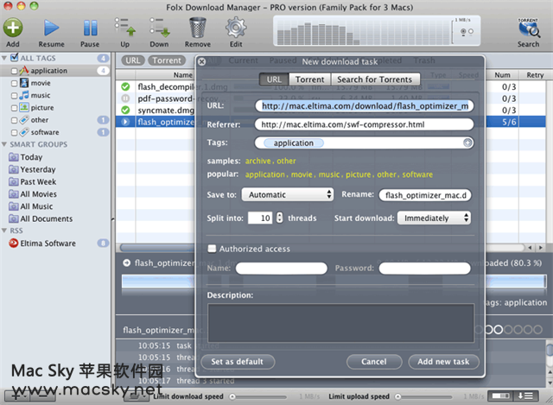This screenshot has width=553, height=405.
Task: Click the threads count stepper
Action: (x=279, y=218)
